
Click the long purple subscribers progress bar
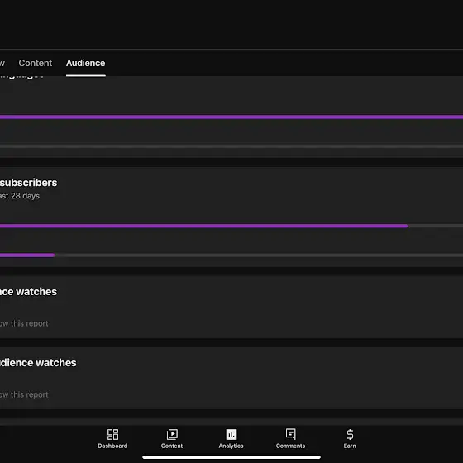[x=203, y=226]
